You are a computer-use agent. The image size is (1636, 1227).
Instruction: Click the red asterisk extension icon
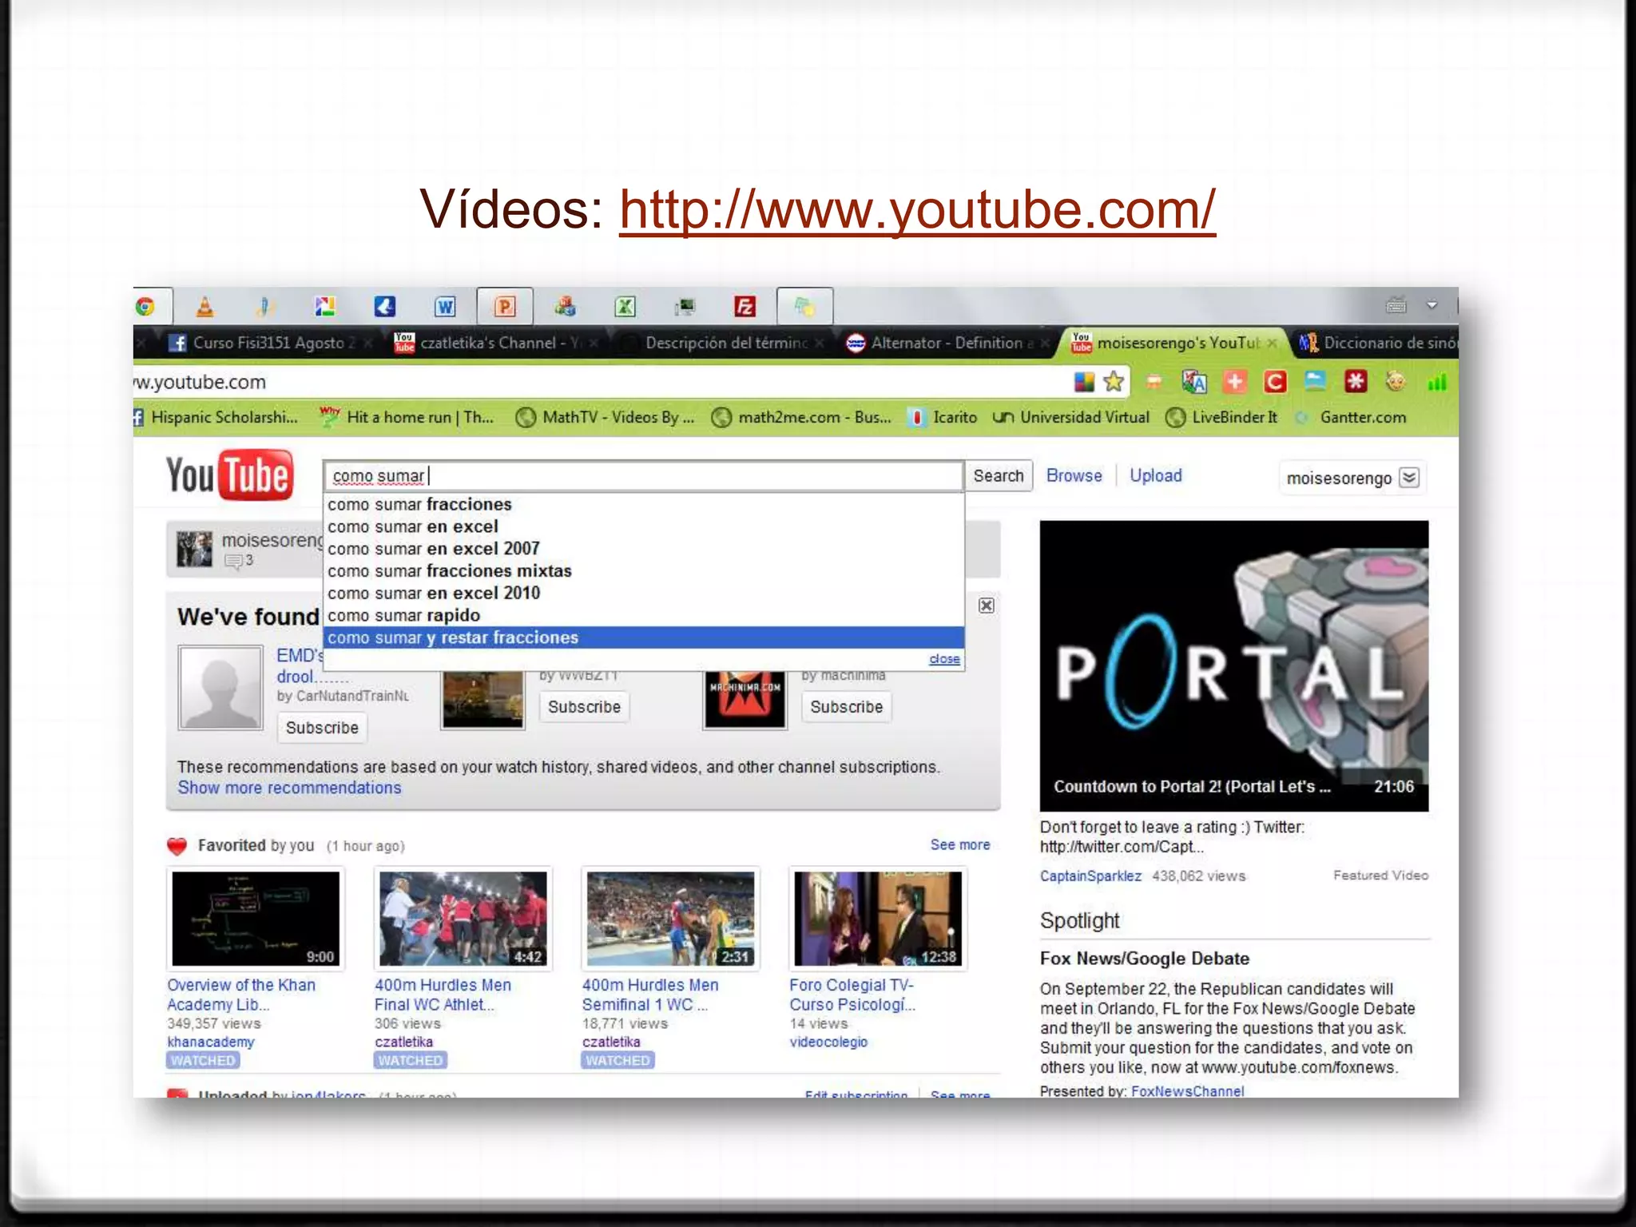pyautogui.click(x=1356, y=382)
